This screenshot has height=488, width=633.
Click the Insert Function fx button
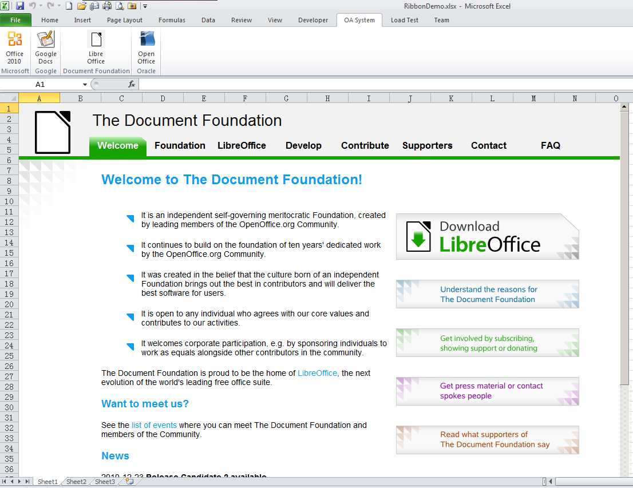[x=132, y=84]
